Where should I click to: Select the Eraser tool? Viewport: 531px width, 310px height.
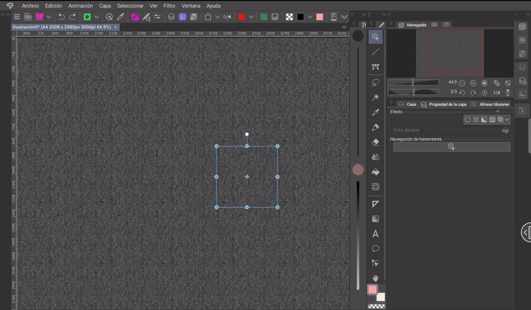[376, 142]
